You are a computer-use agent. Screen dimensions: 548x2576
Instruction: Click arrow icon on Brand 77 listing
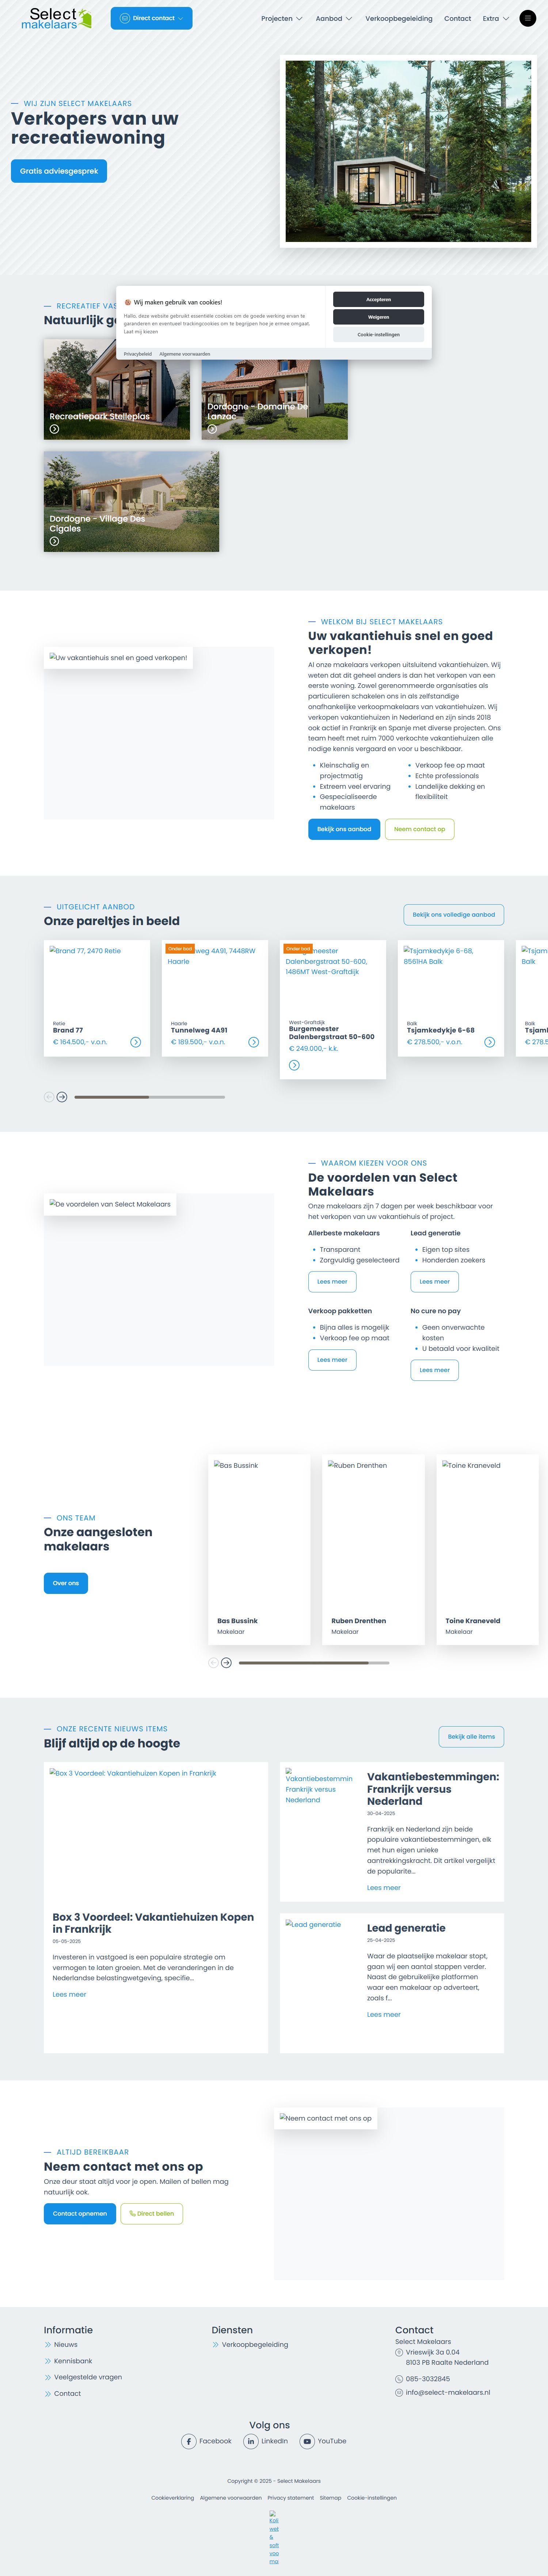[x=135, y=1042]
